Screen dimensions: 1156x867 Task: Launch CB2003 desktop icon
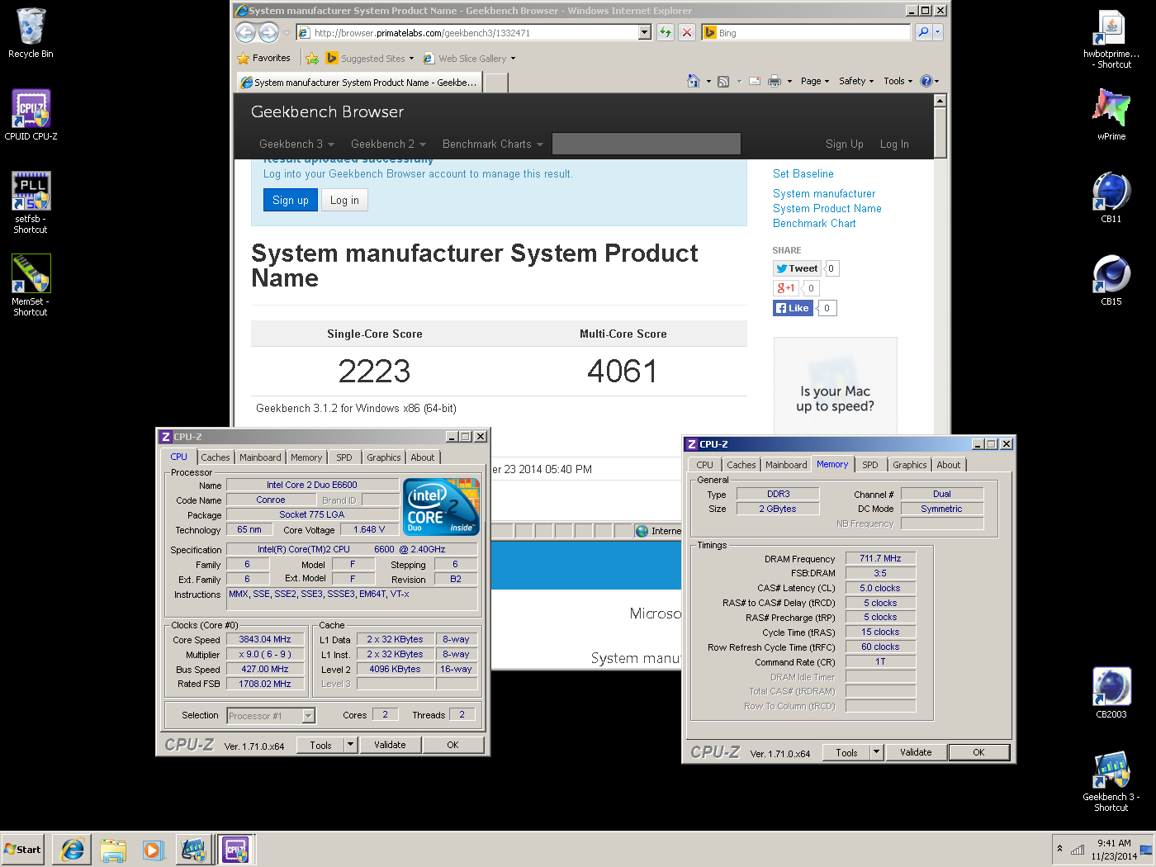pyautogui.click(x=1111, y=694)
